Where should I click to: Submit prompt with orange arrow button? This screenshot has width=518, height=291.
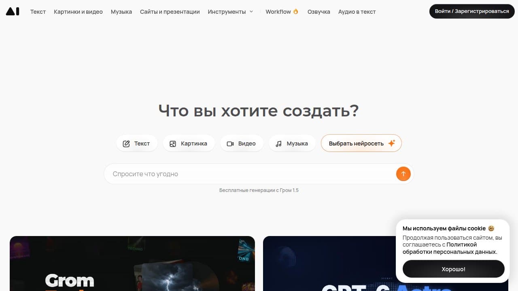[403, 174]
